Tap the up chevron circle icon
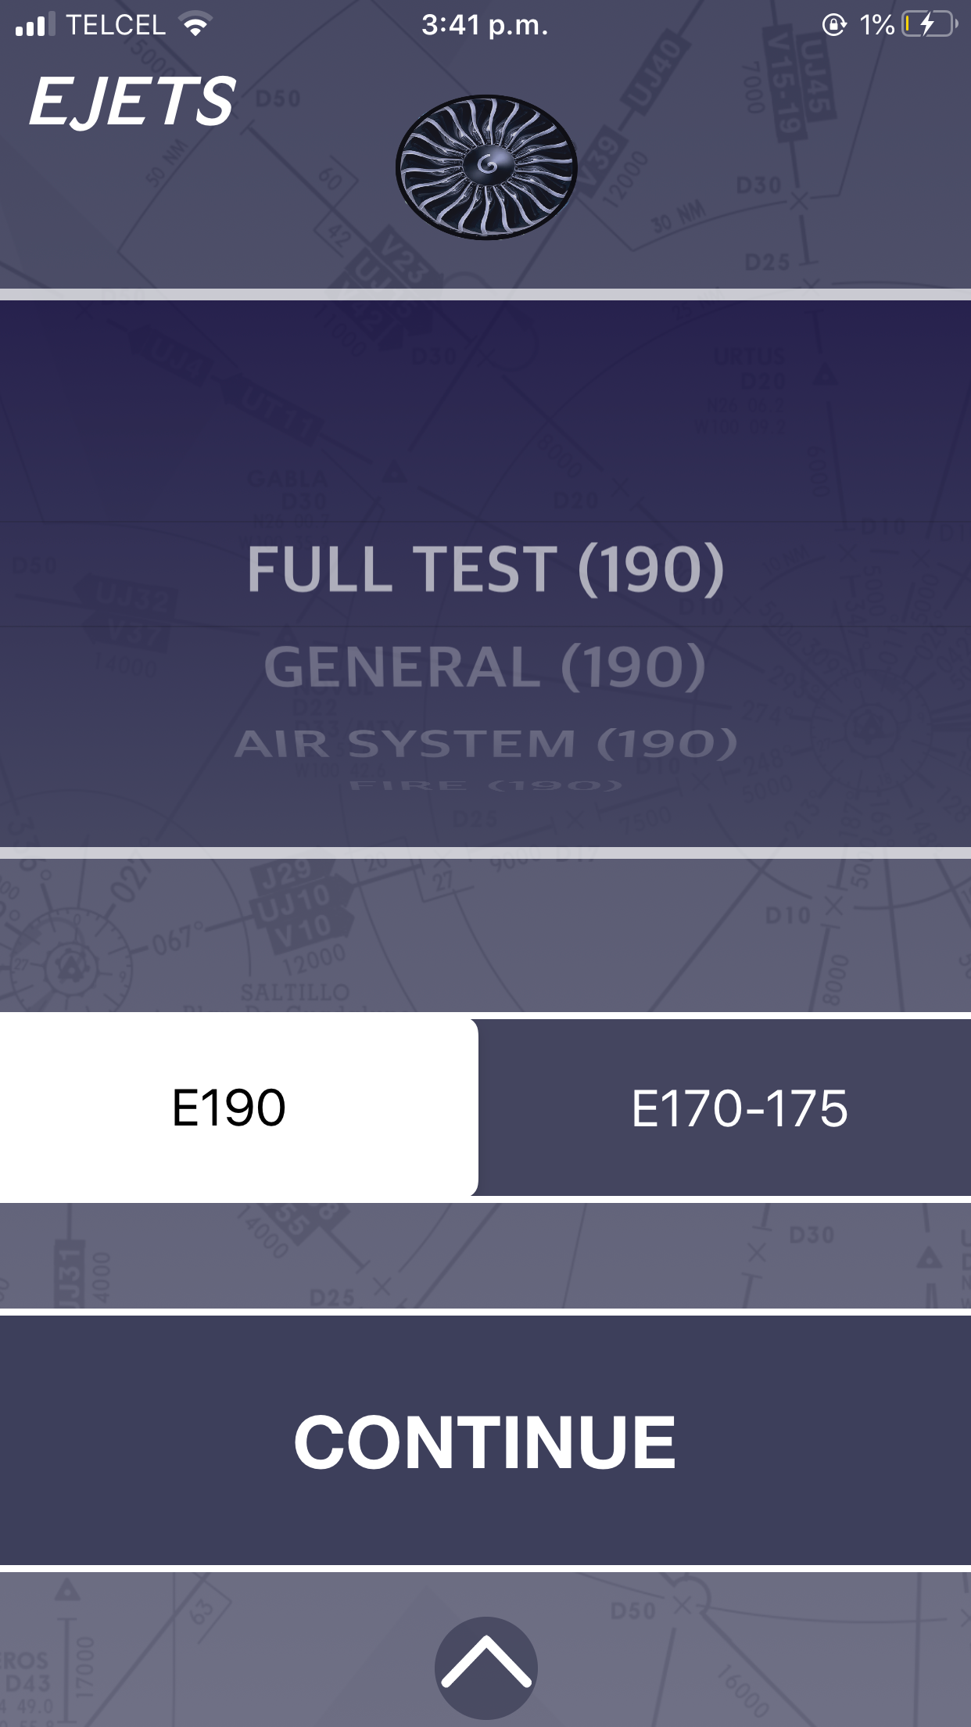971x1727 pixels. pos(485,1667)
